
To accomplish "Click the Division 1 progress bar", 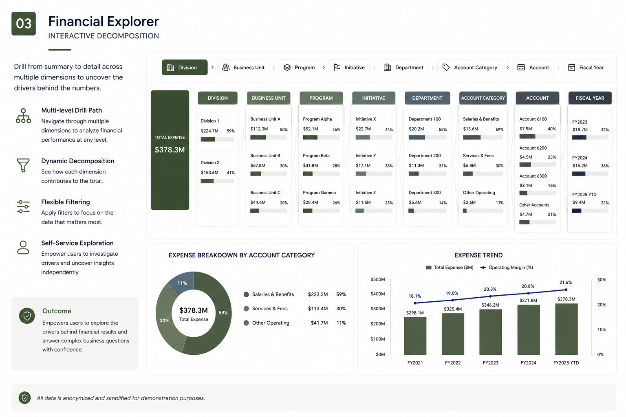I will coord(218,139).
